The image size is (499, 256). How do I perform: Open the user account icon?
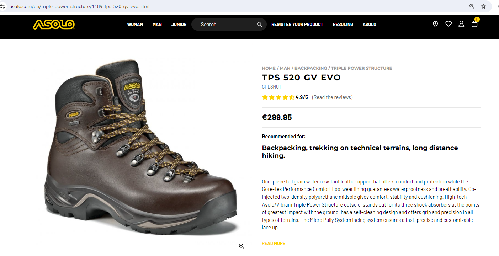click(x=461, y=24)
